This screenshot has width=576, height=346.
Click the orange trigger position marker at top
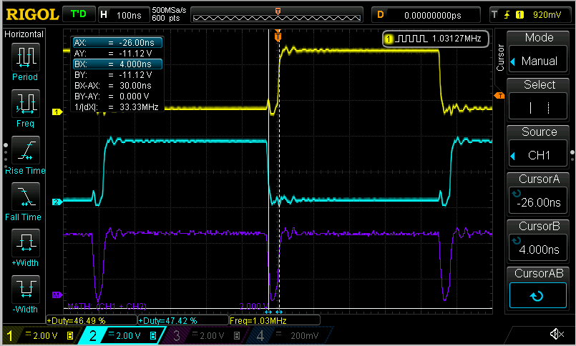(x=278, y=36)
